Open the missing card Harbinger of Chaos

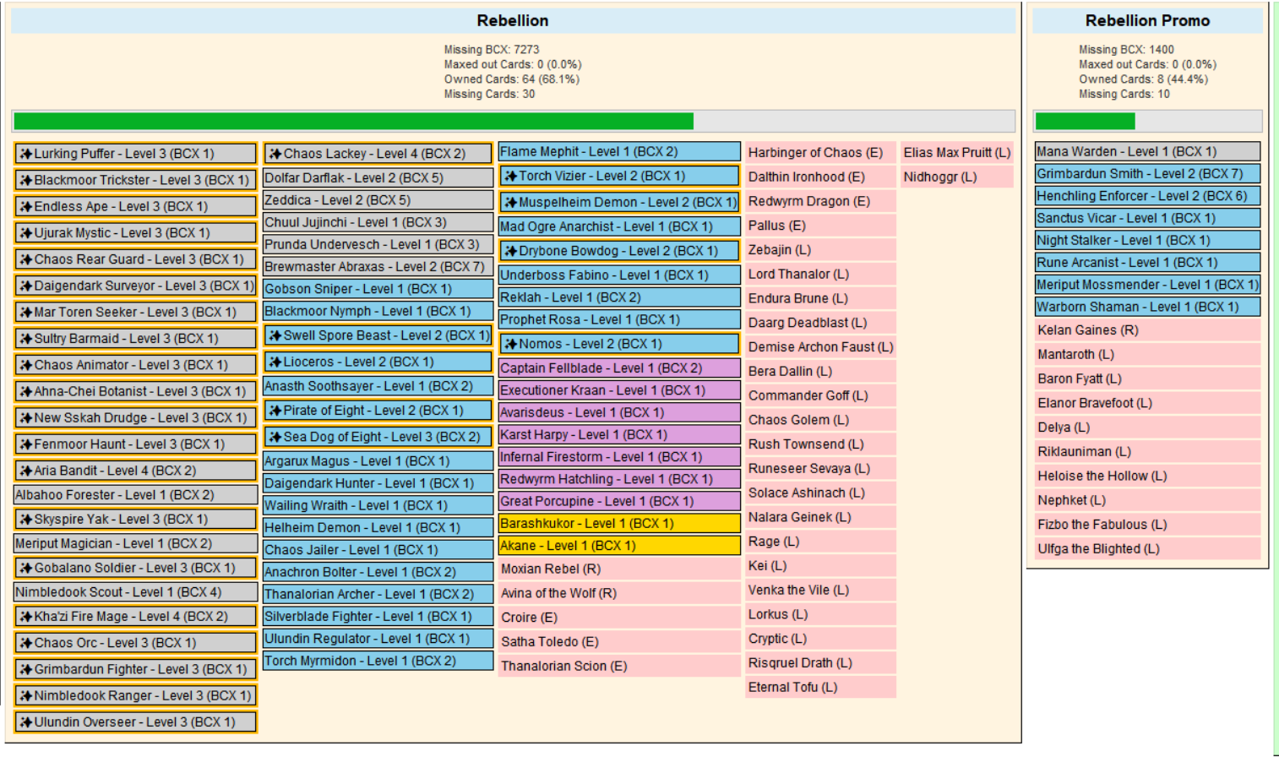click(x=815, y=153)
